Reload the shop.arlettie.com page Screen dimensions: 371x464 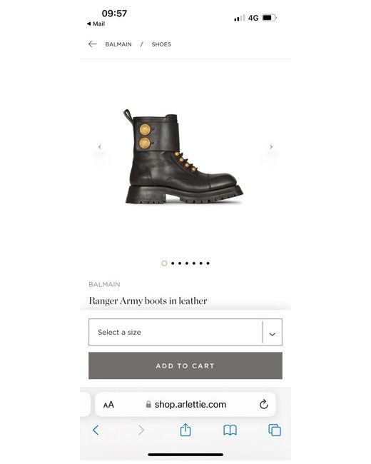click(263, 404)
